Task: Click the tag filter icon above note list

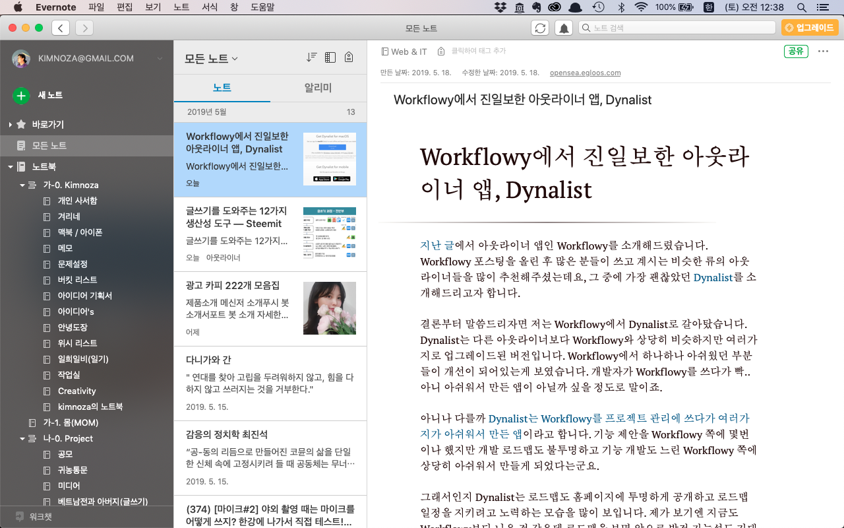Action: pyautogui.click(x=349, y=57)
